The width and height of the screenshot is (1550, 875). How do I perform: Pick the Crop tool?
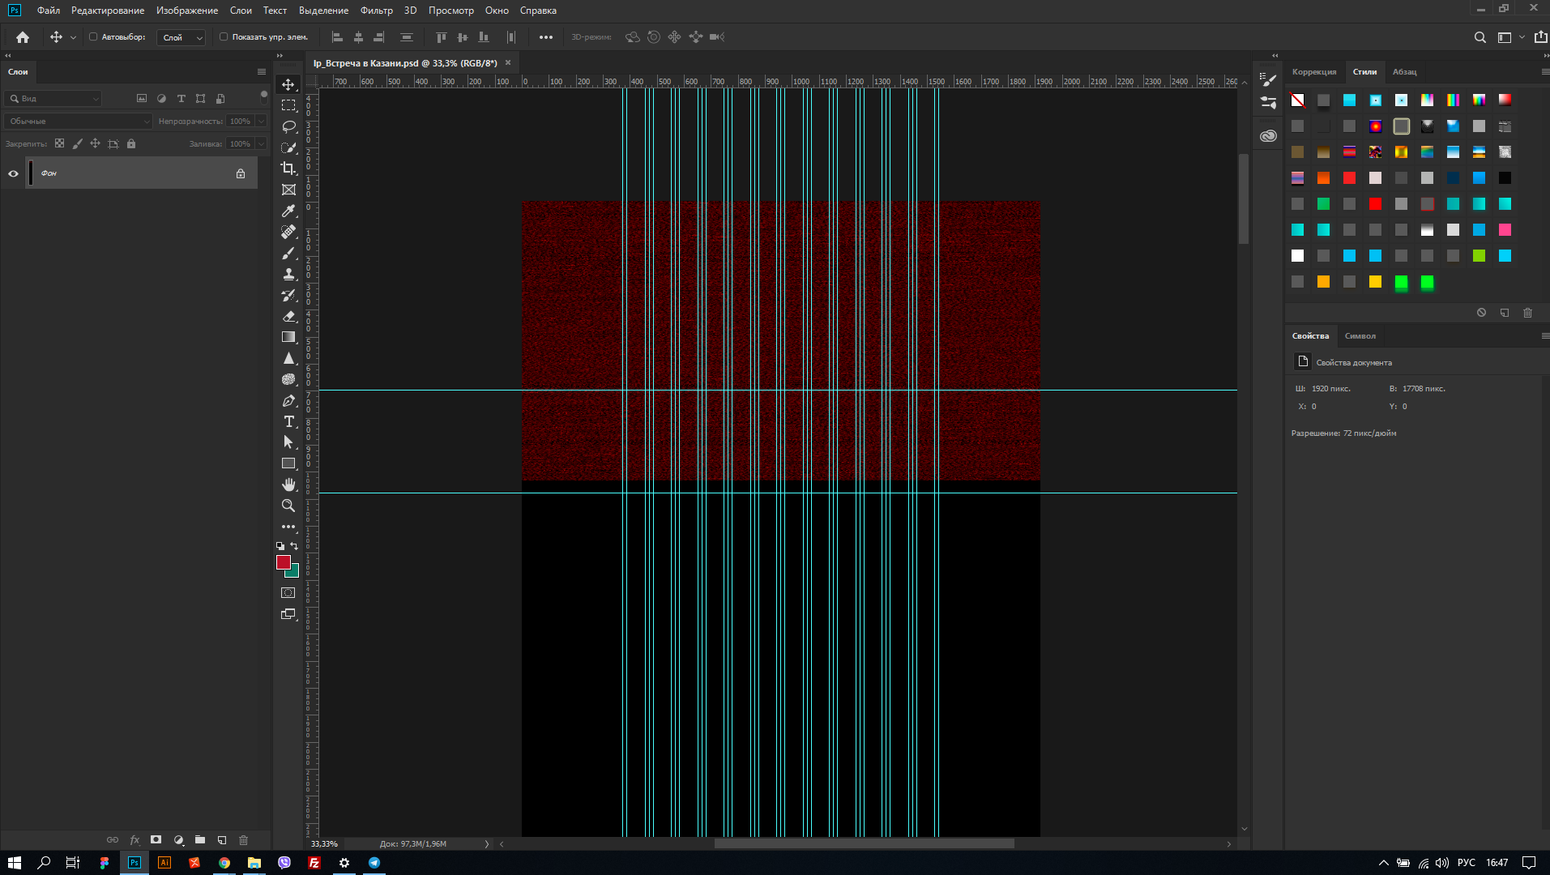click(x=288, y=169)
